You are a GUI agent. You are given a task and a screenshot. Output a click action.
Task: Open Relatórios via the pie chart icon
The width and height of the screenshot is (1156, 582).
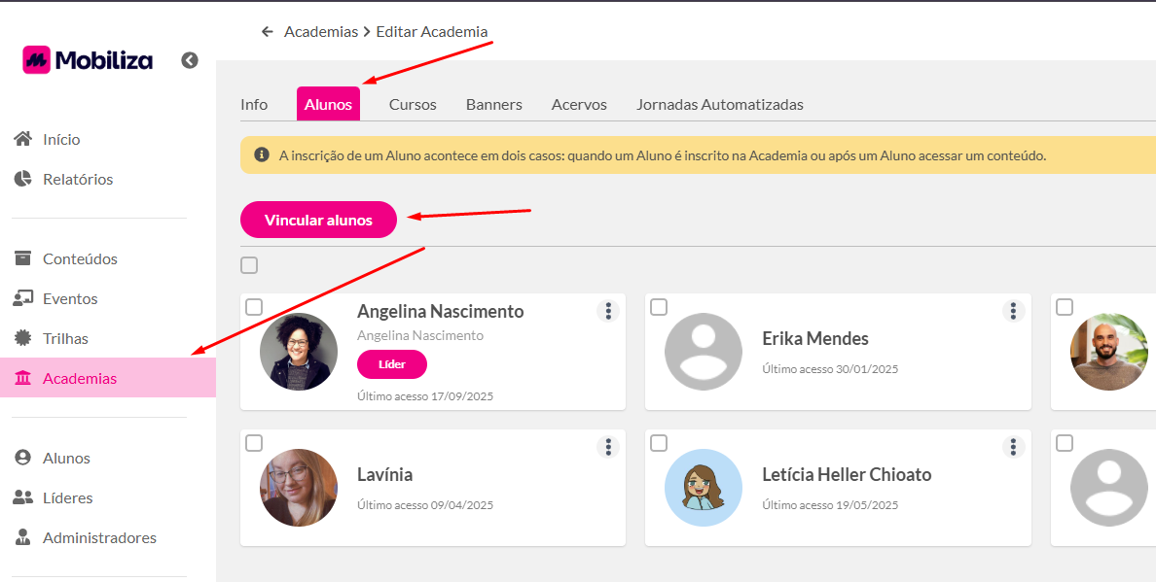tap(23, 179)
